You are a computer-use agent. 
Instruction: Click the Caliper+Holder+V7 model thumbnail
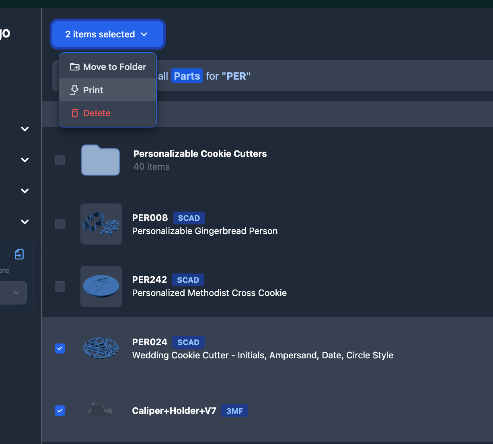[x=101, y=410]
